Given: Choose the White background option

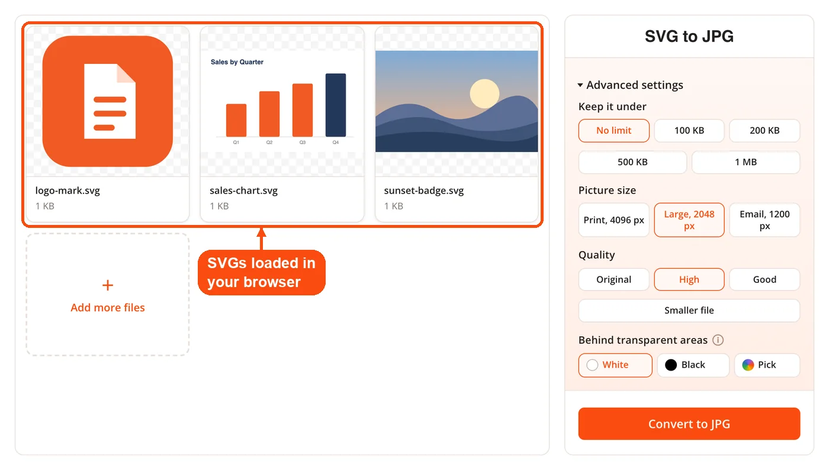Looking at the screenshot, I should pos(615,365).
